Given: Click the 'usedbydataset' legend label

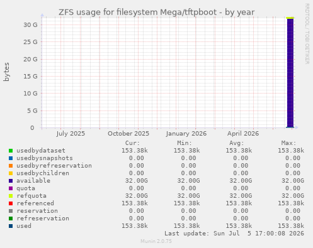Looking at the screenshot, I should [41, 151].
